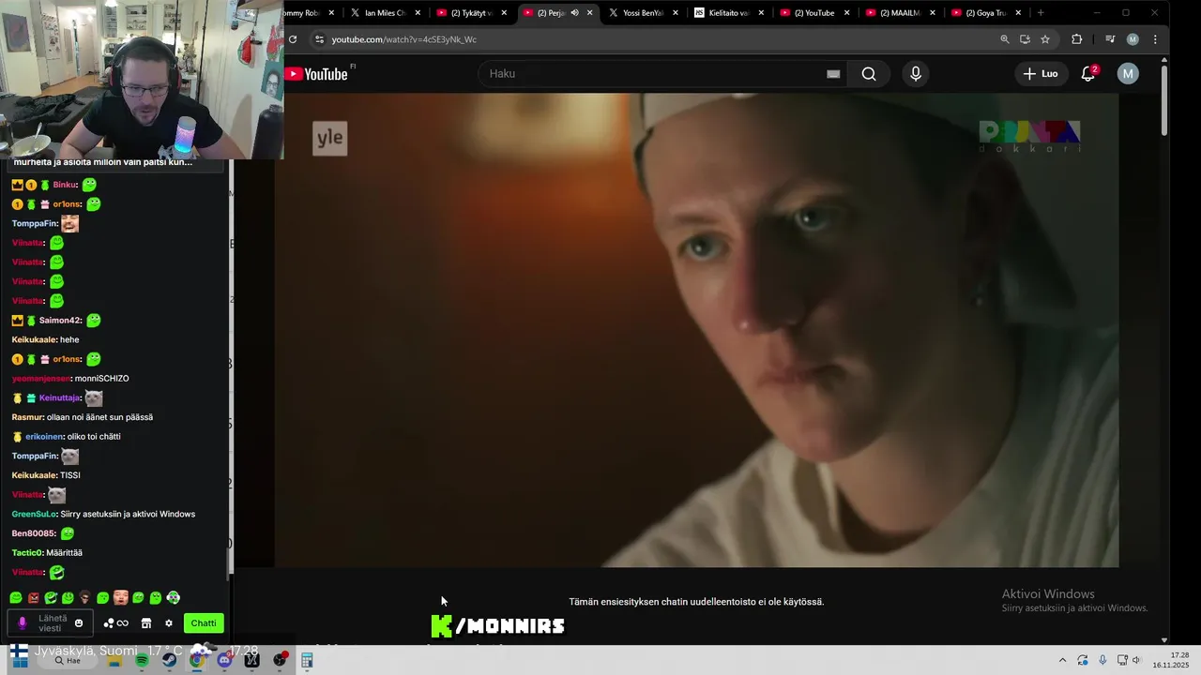Select the headphones emote in quick row
Screen dimensions: 1201x675
pos(173,597)
